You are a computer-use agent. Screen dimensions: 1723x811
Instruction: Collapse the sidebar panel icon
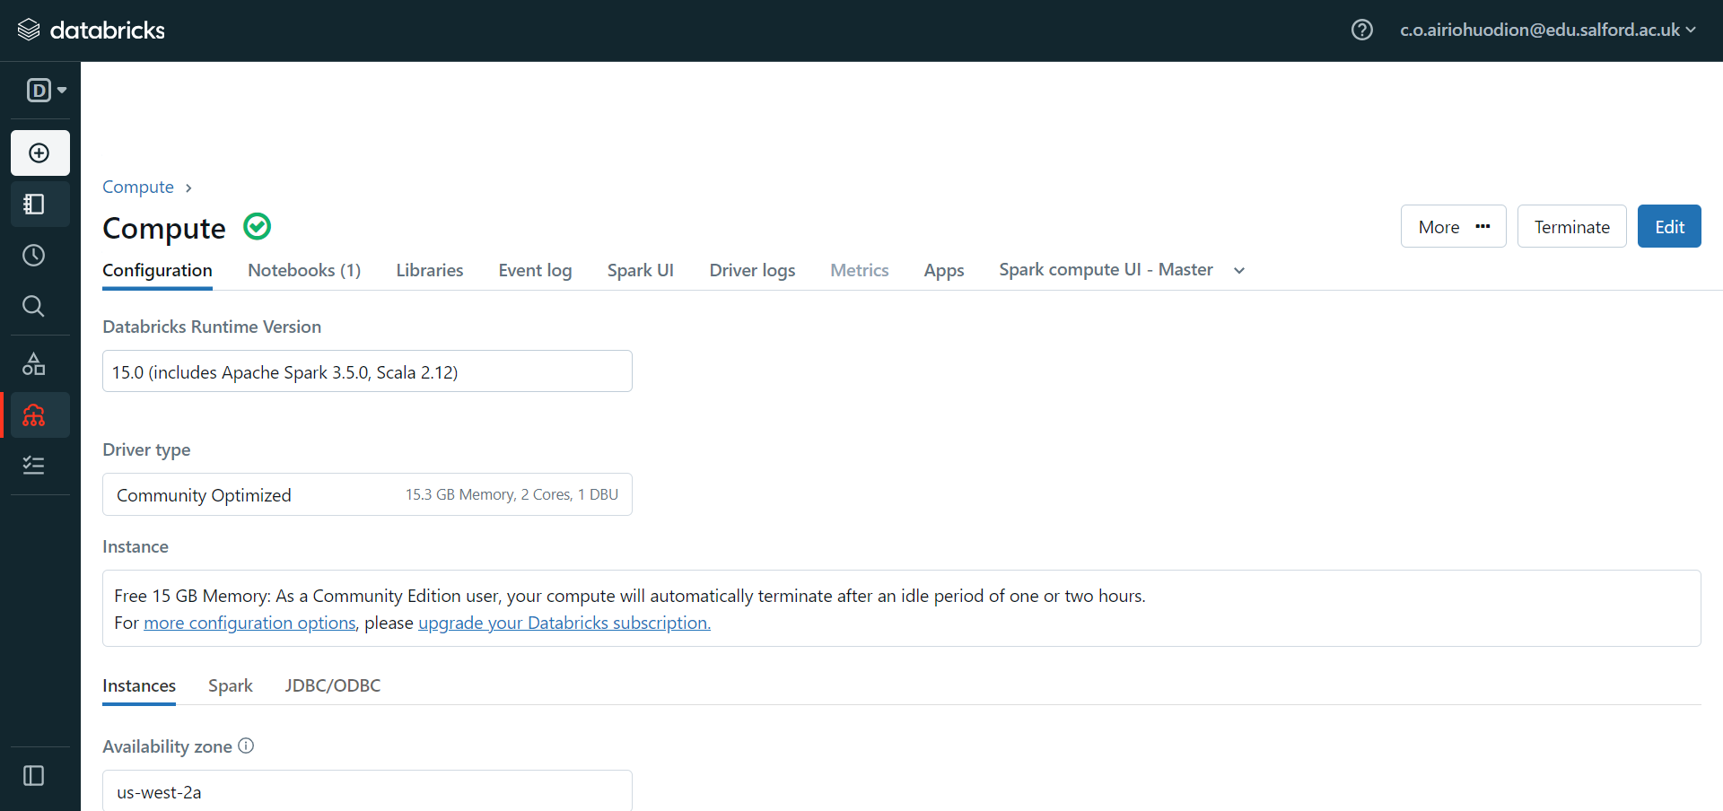click(x=34, y=776)
